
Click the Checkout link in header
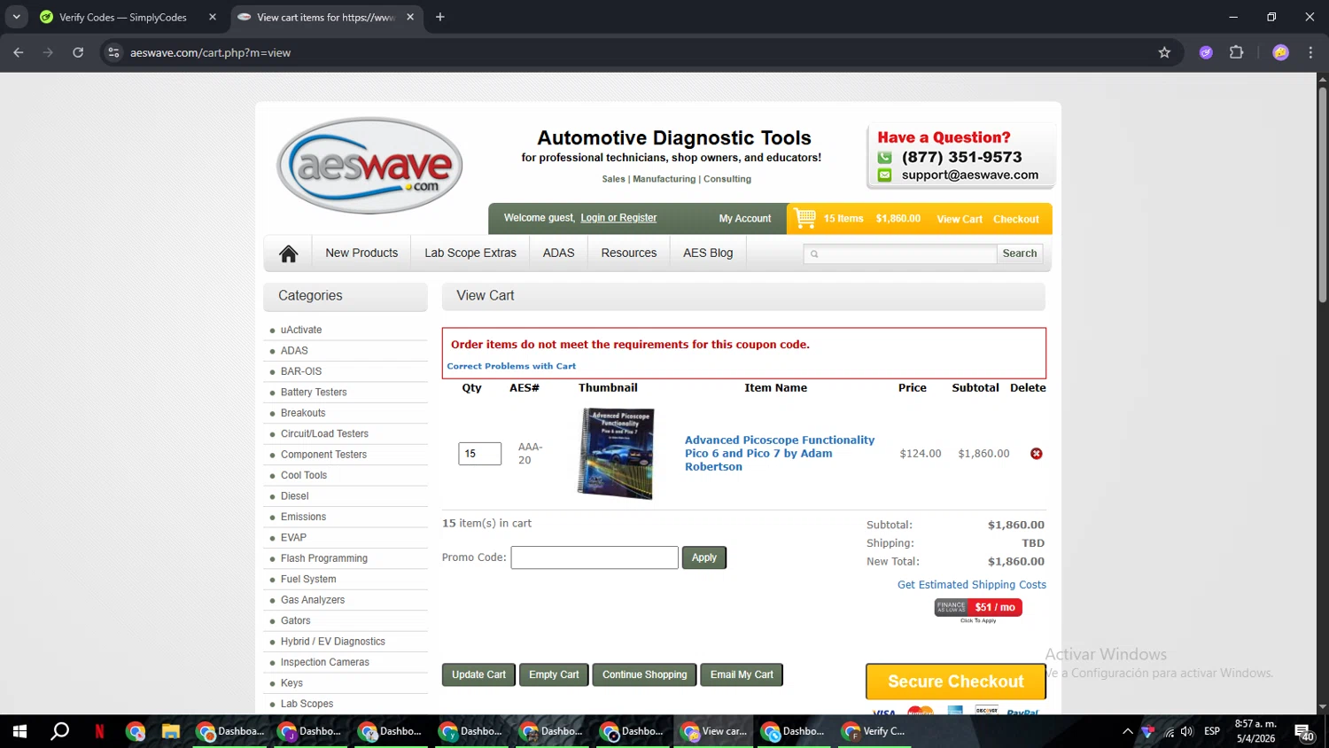1016,219
